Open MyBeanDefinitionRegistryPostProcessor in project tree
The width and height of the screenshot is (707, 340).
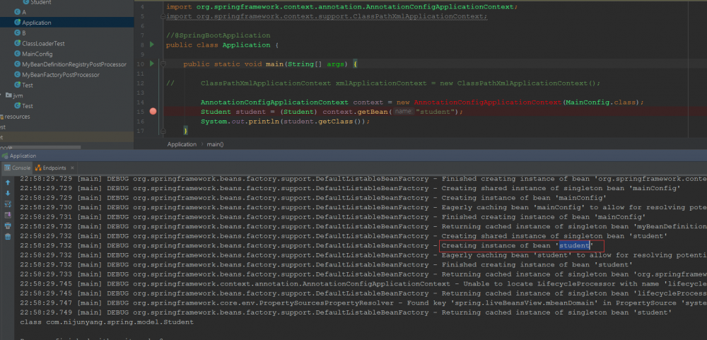click(74, 64)
